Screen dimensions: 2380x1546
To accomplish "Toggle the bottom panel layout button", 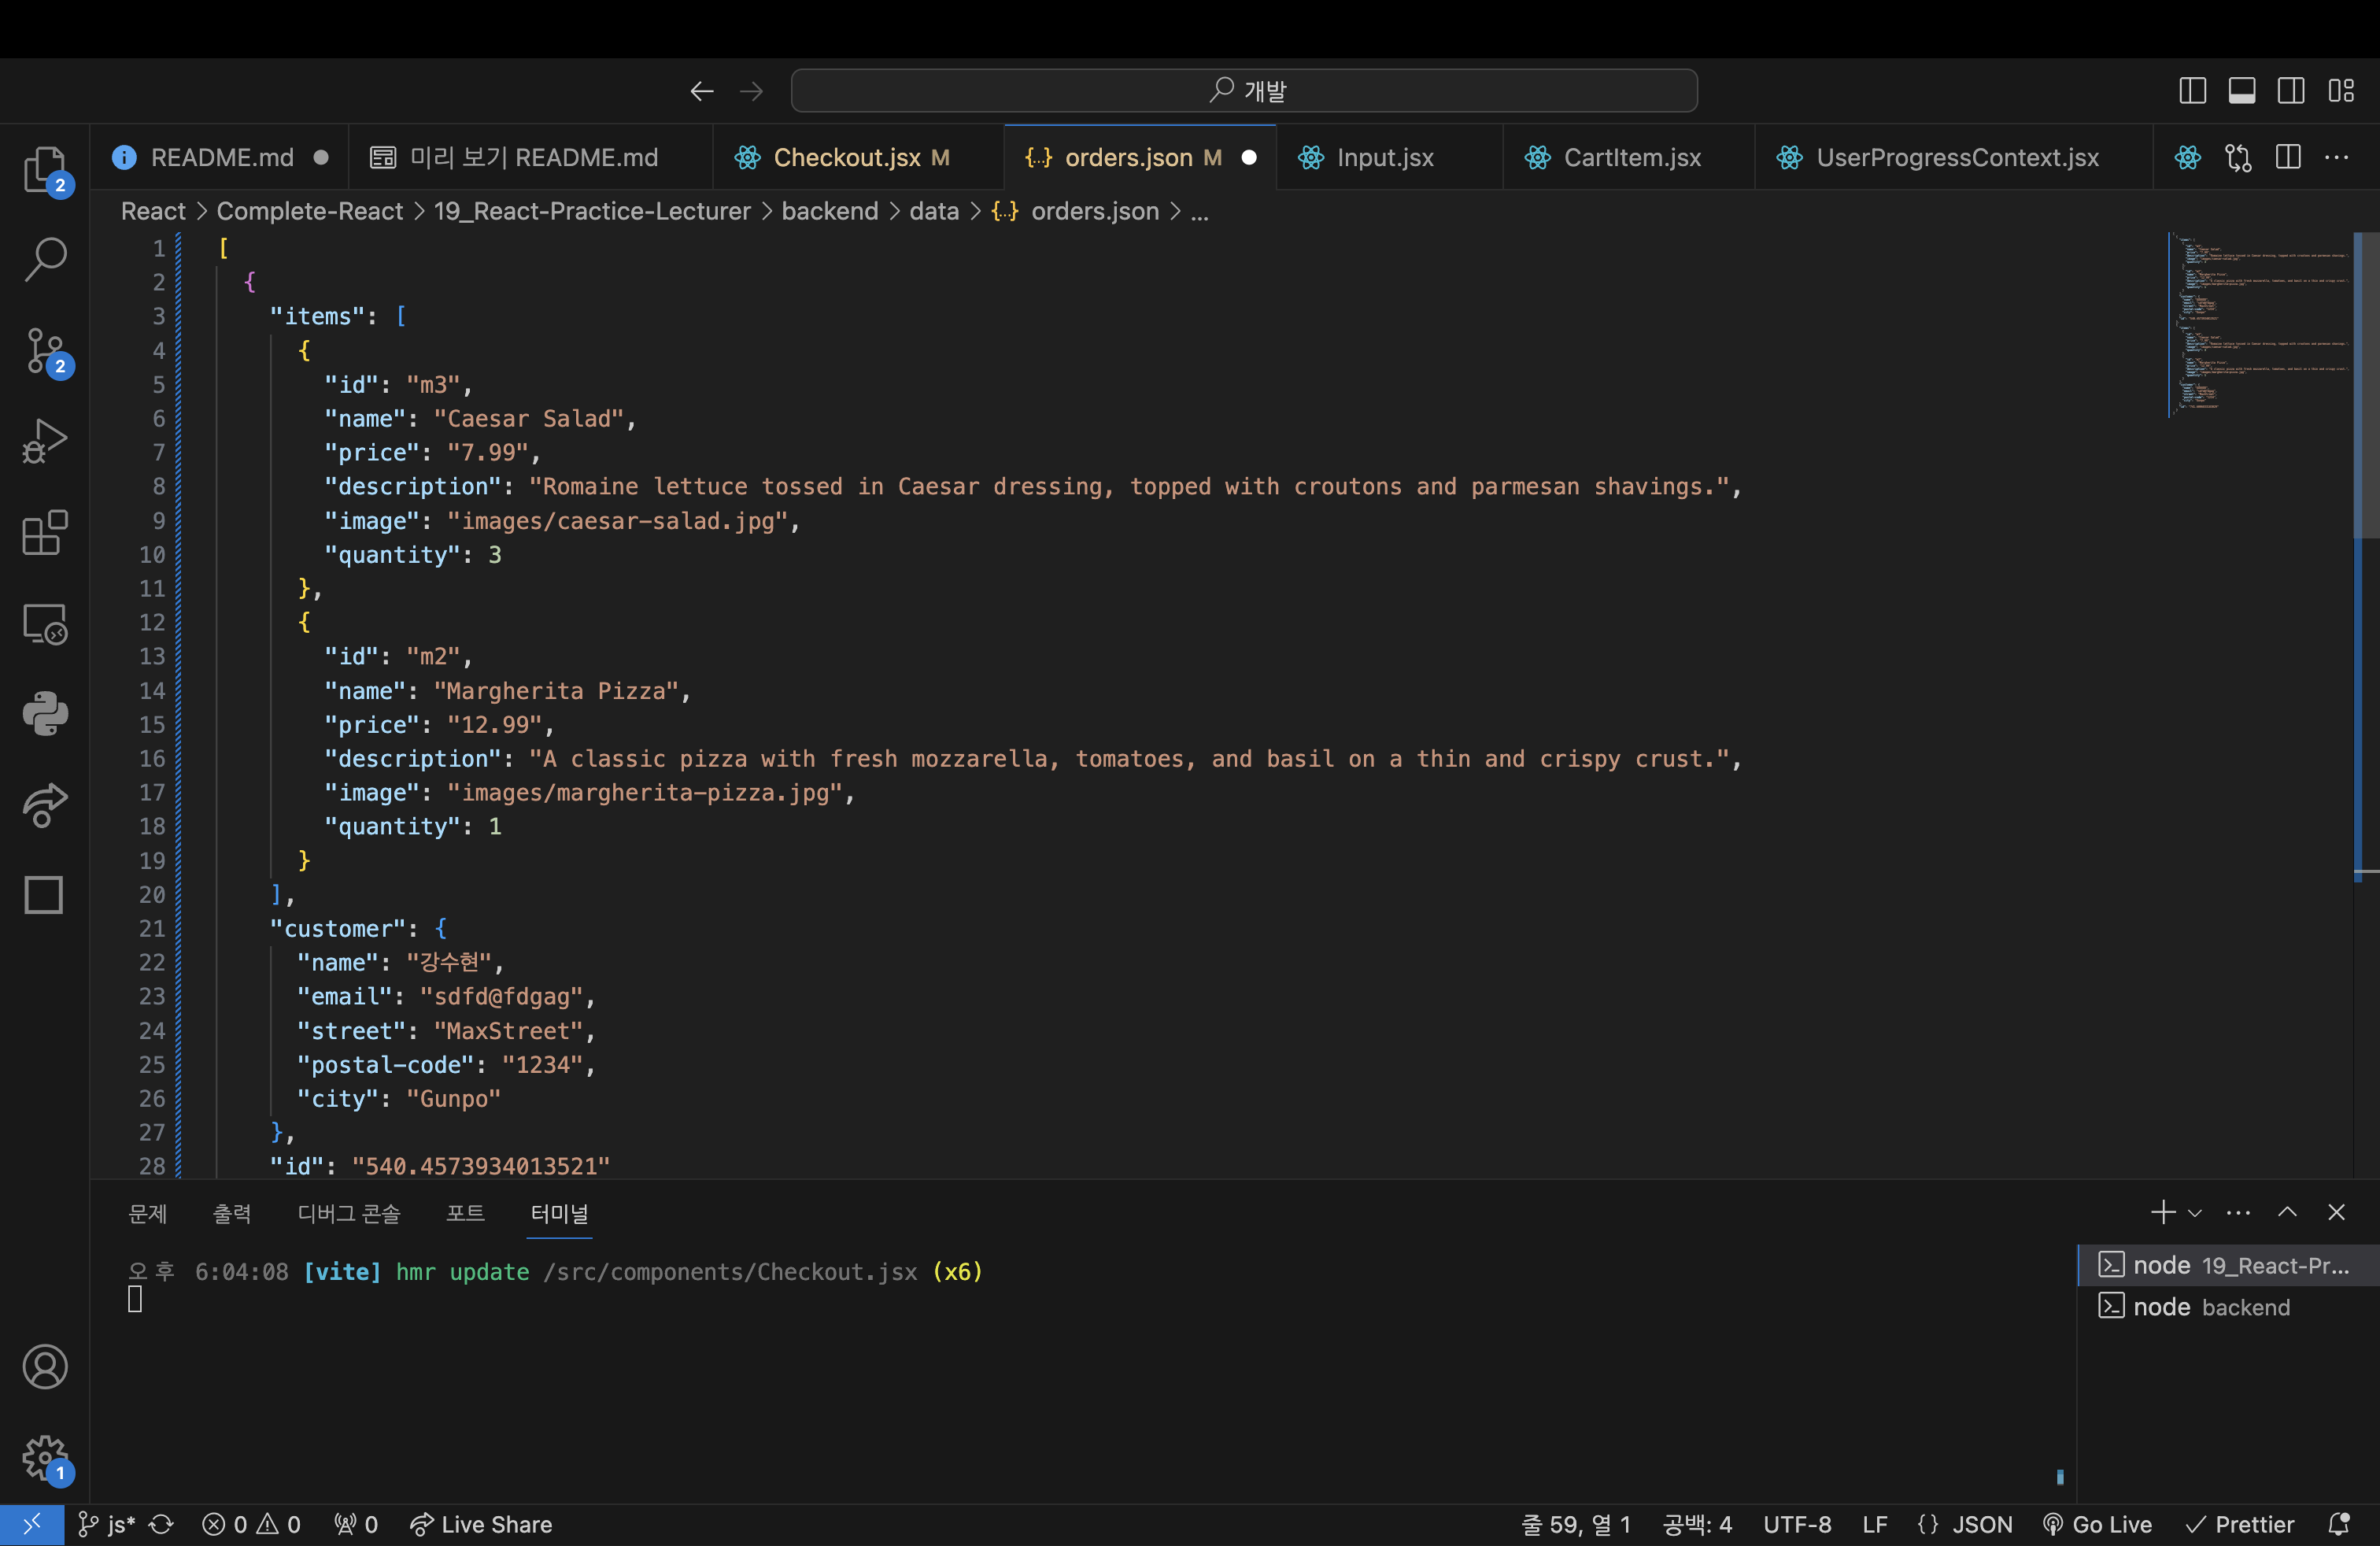I will click(x=2241, y=91).
